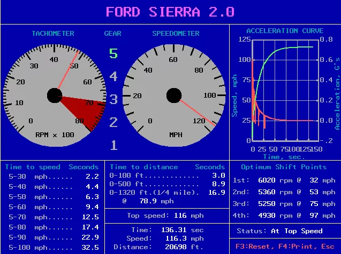
Task: Click the Optimum Shift Points header
Action: pos(284,167)
